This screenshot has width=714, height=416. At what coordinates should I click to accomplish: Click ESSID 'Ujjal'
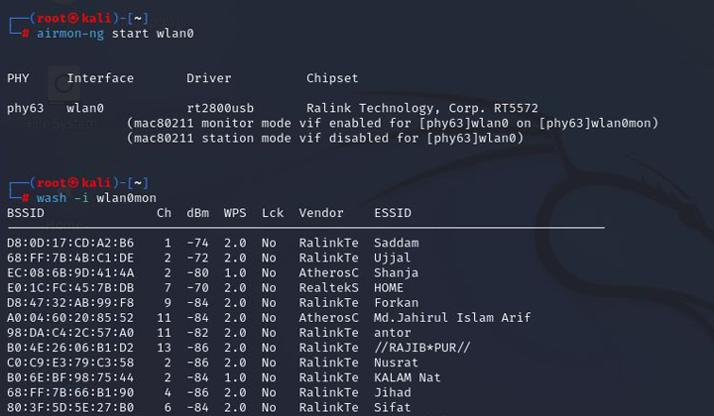pos(392,259)
